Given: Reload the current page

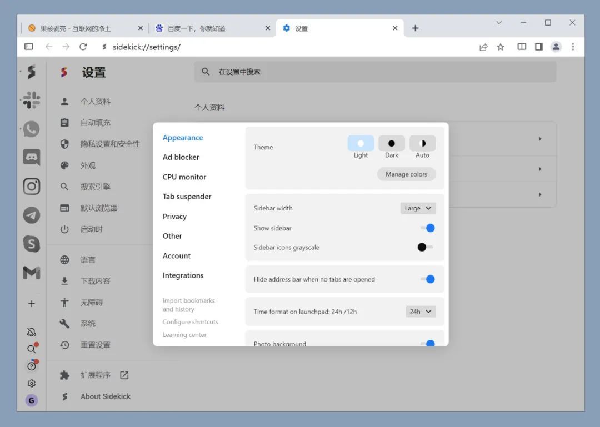Looking at the screenshot, I should coord(83,47).
